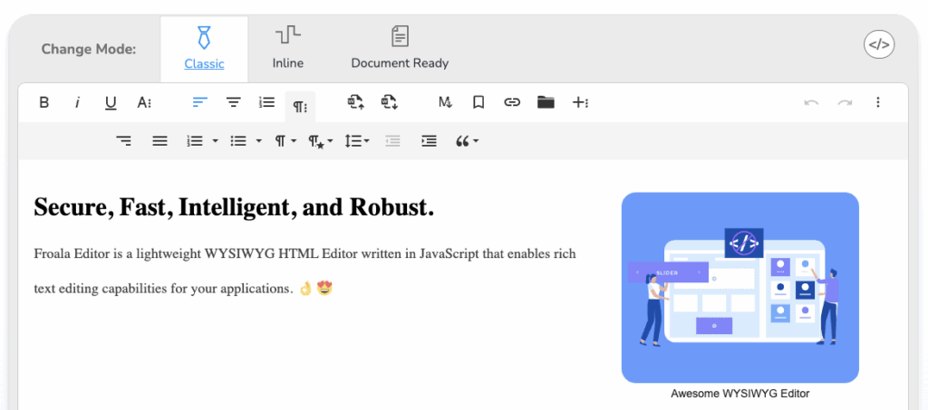Align text left
This screenshot has height=410, width=928.
pos(200,102)
